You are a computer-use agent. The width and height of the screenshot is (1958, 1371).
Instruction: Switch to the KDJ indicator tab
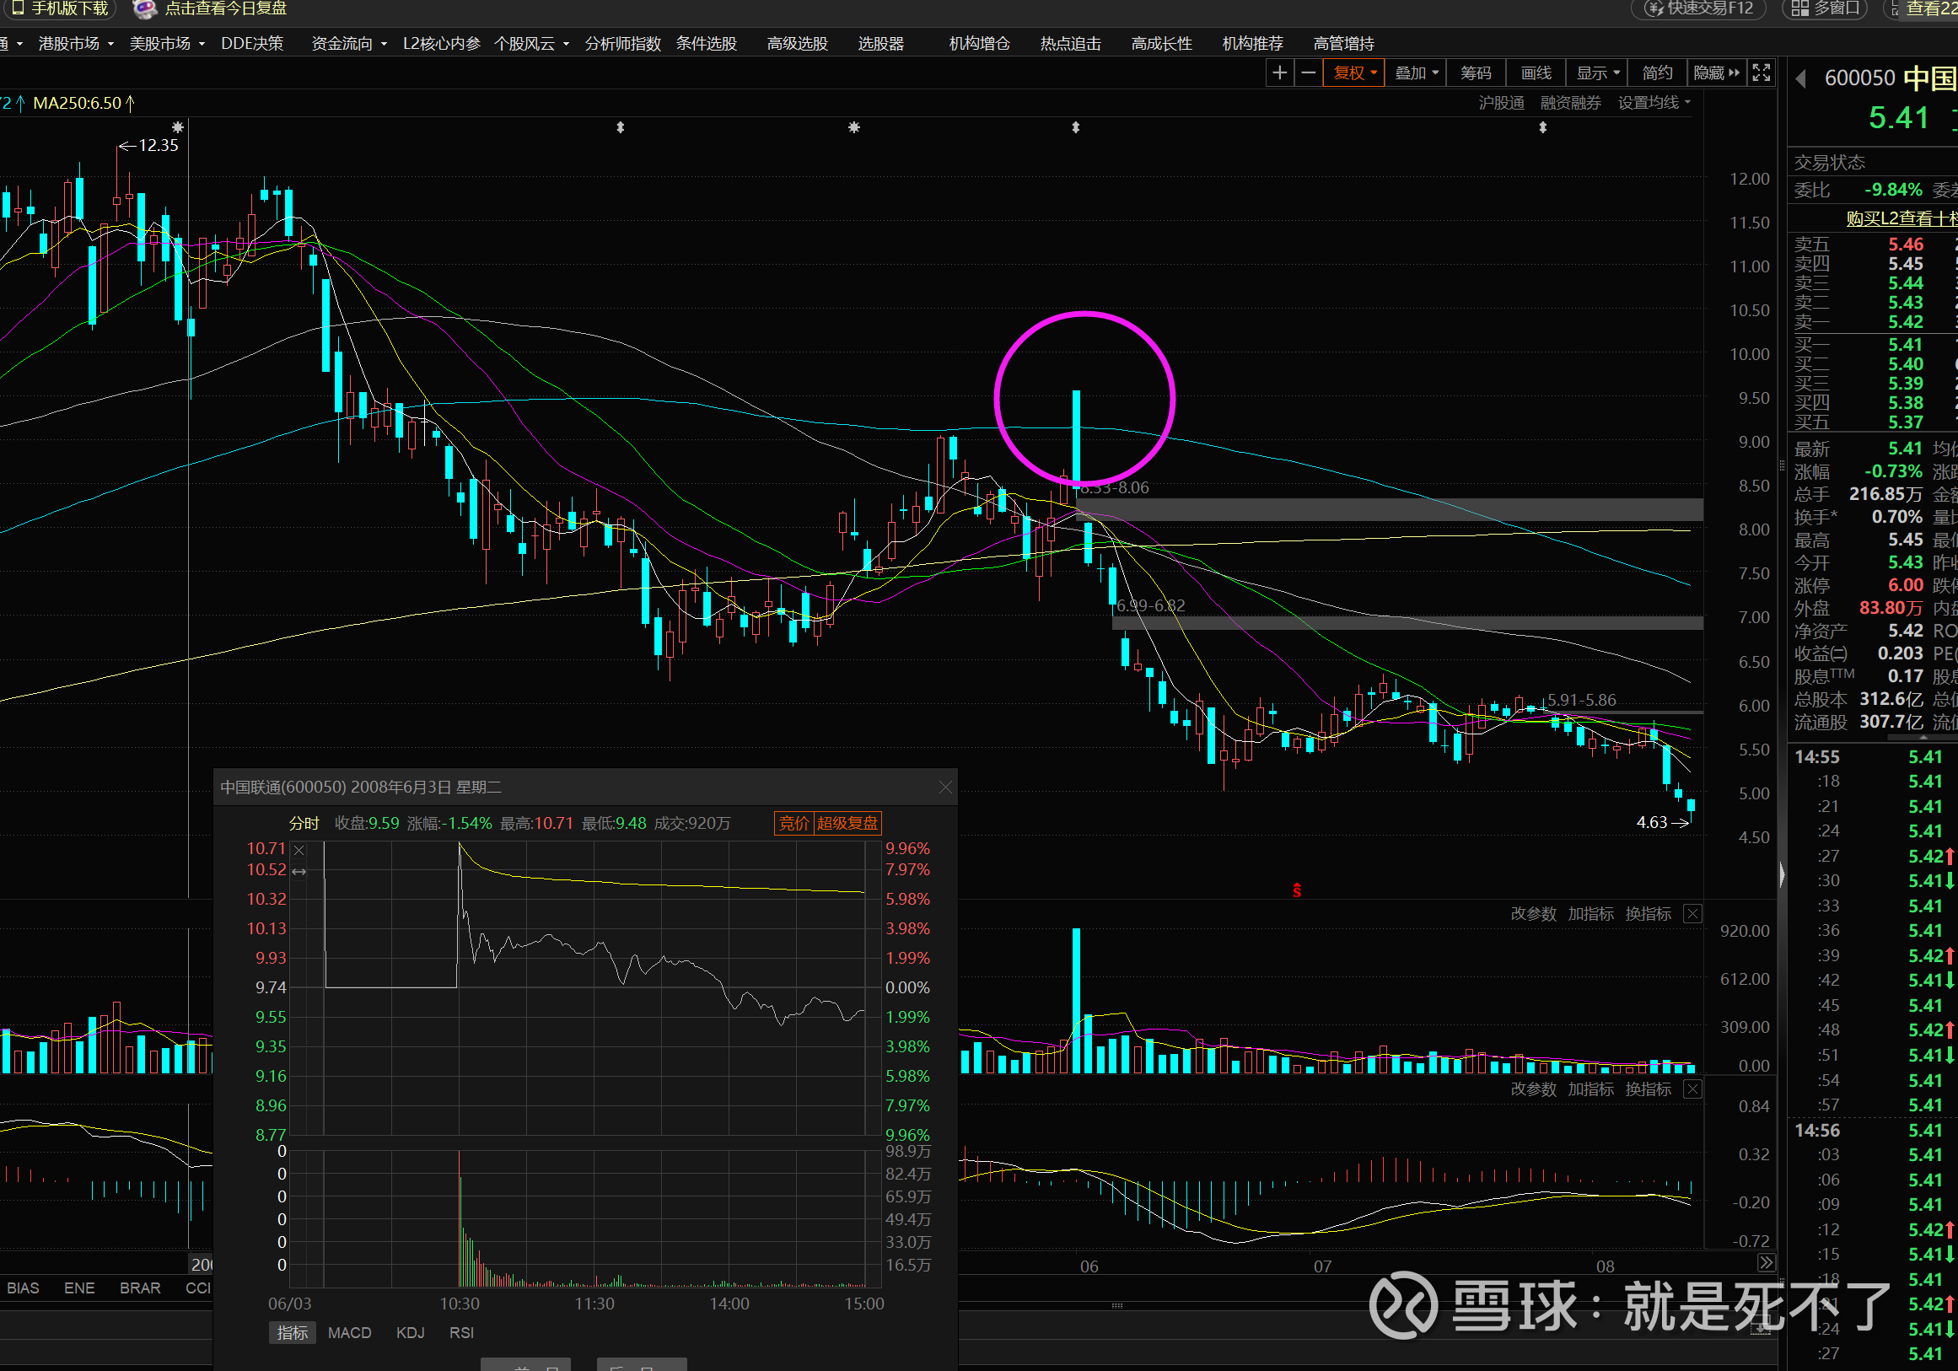[410, 1332]
